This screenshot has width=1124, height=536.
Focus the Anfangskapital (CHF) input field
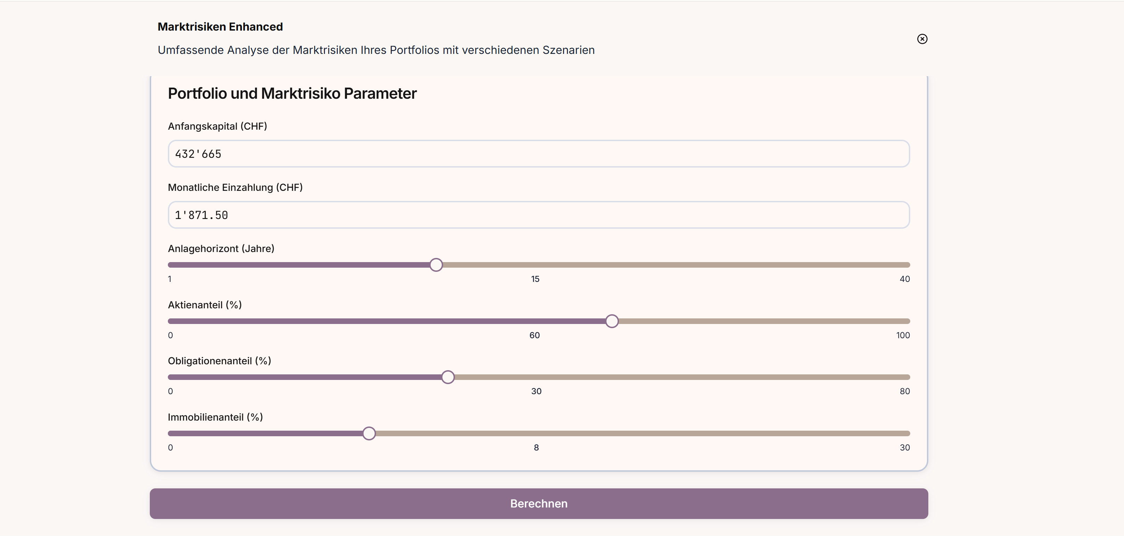[x=538, y=154]
